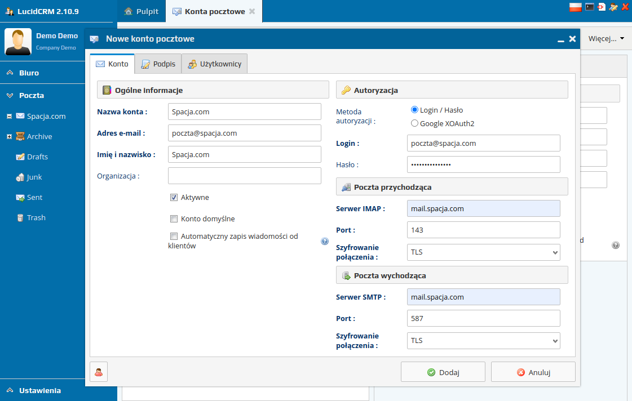Switch to the Podpis tab
Screen dimensions: 632x401
pos(158,64)
